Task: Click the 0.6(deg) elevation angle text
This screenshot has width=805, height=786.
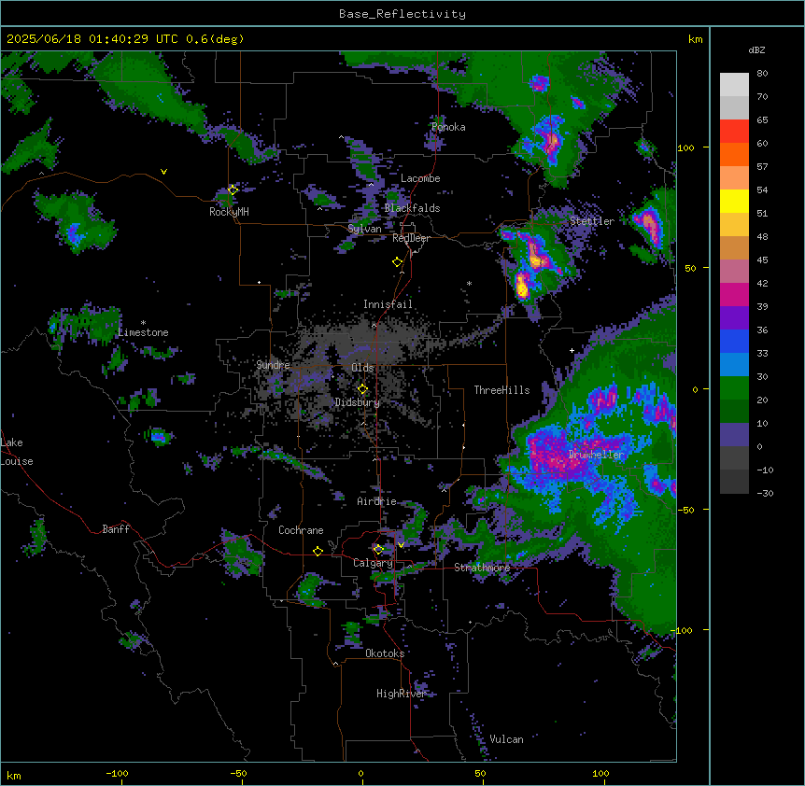Action: pyautogui.click(x=215, y=39)
